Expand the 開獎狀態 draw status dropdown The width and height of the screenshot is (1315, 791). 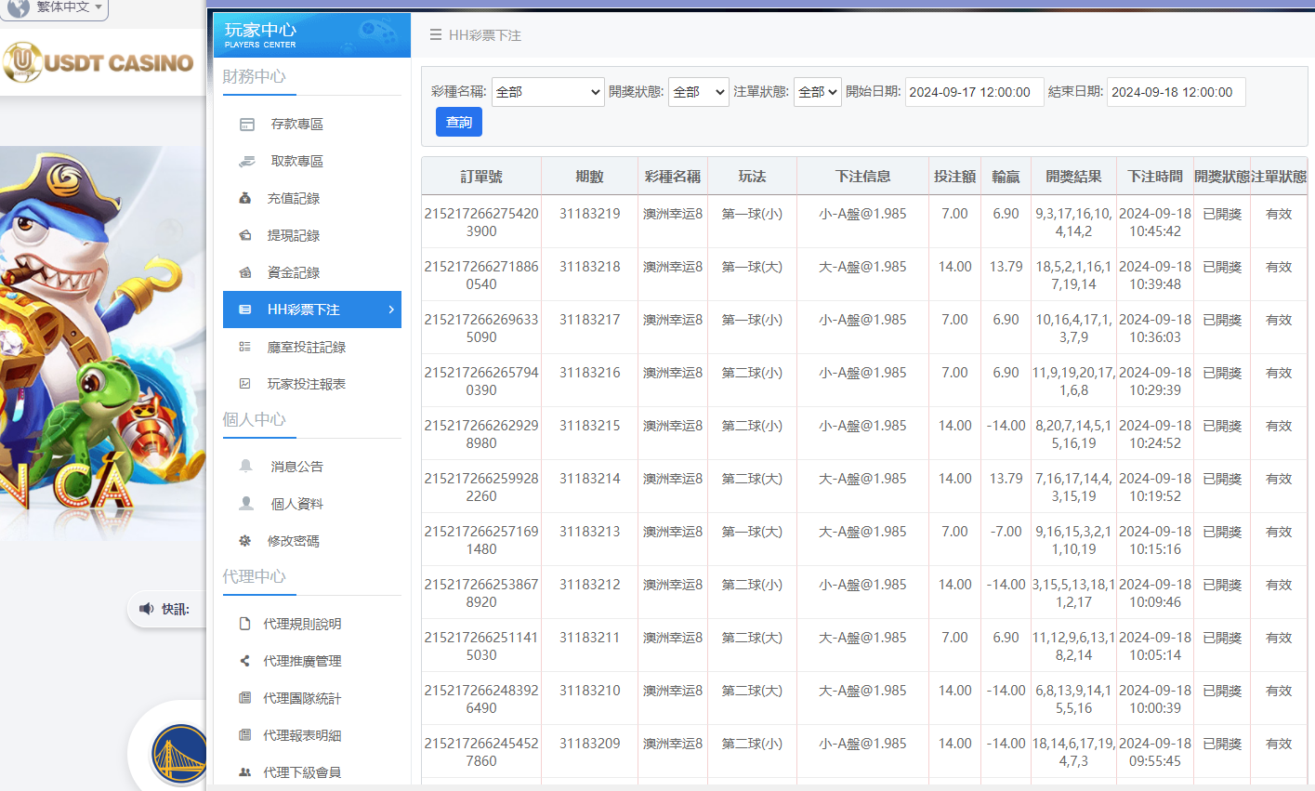pos(698,92)
